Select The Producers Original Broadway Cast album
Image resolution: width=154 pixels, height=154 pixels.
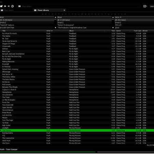[84, 28]
